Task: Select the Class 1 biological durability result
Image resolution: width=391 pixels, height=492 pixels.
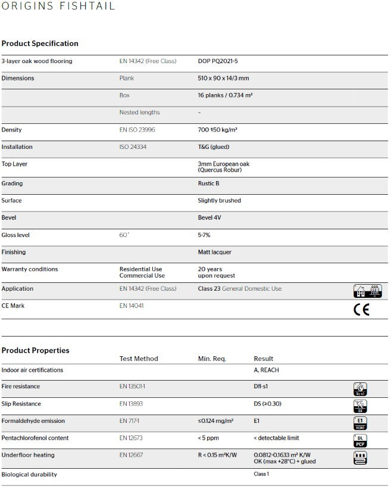Action: pos(261,474)
